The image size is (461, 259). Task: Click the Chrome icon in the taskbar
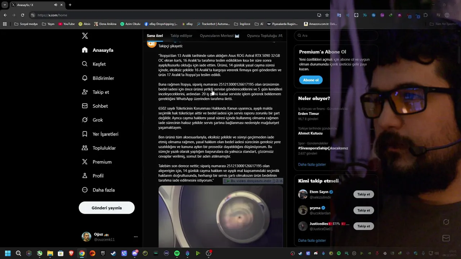pos(82,253)
